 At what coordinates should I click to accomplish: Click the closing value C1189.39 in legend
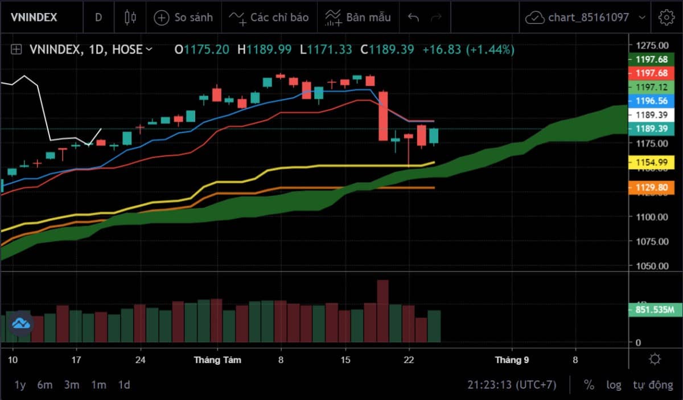pos(387,50)
